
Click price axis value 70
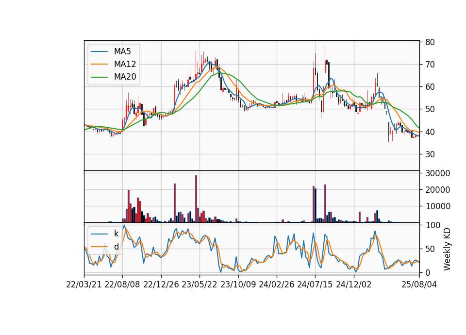pyautogui.click(x=430, y=65)
